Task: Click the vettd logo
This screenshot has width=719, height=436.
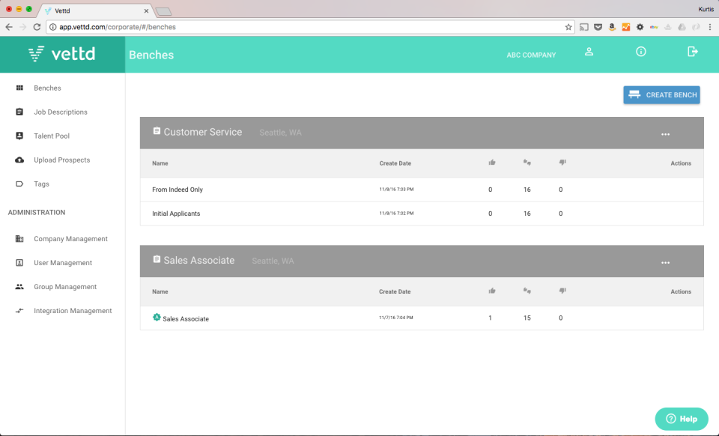Action: point(62,54)
